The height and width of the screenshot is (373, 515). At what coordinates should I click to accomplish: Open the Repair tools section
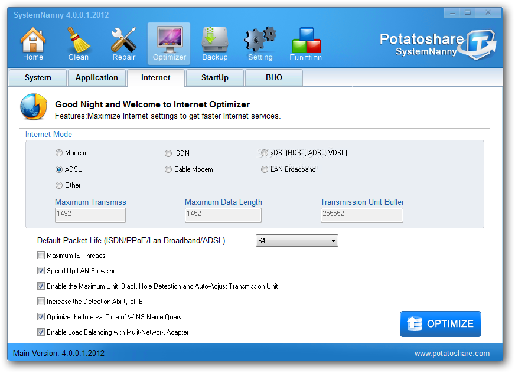tap(124, 43)
